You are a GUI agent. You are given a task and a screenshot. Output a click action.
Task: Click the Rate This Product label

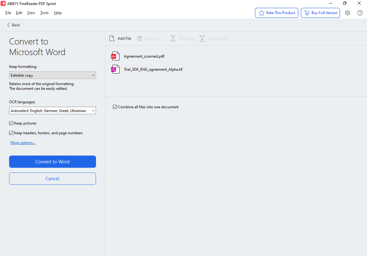[281, 13]
